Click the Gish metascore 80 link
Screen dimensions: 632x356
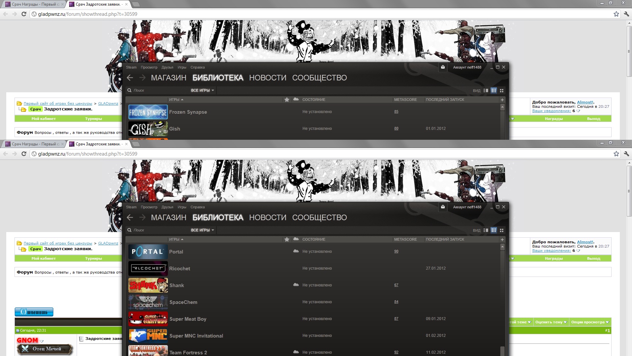396,129
